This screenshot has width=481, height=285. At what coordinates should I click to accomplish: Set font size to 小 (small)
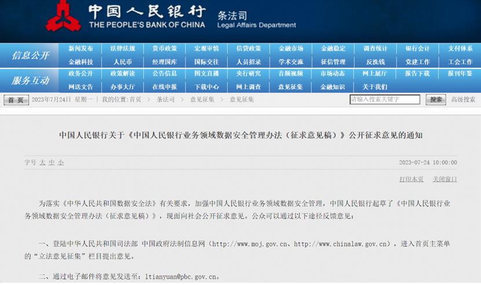point(61,163)
